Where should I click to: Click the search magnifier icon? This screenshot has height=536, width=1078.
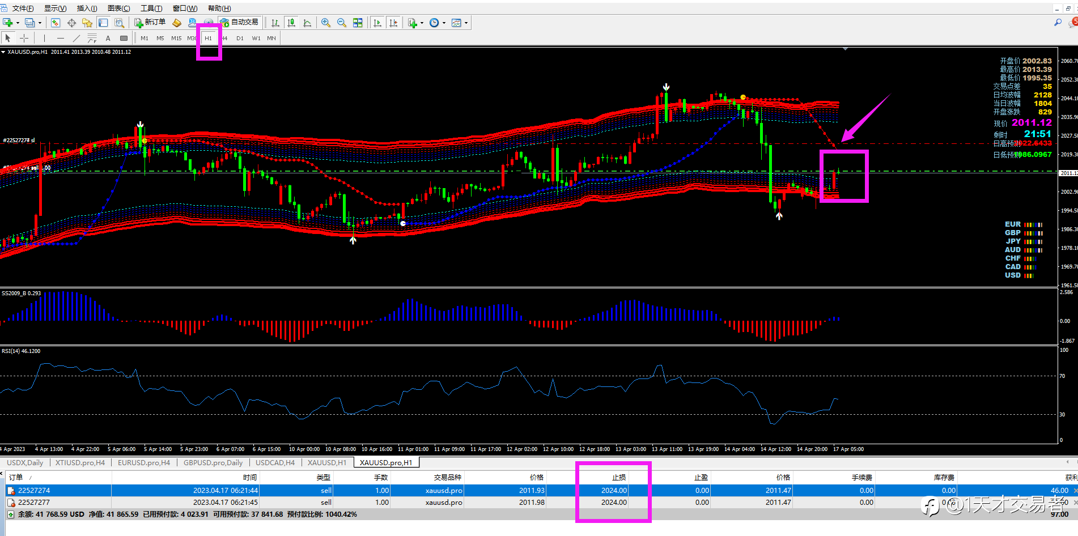[x=1058, y=23]
